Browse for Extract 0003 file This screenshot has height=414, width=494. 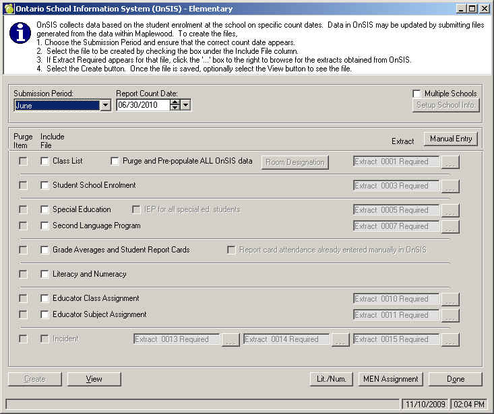[450, 186]
